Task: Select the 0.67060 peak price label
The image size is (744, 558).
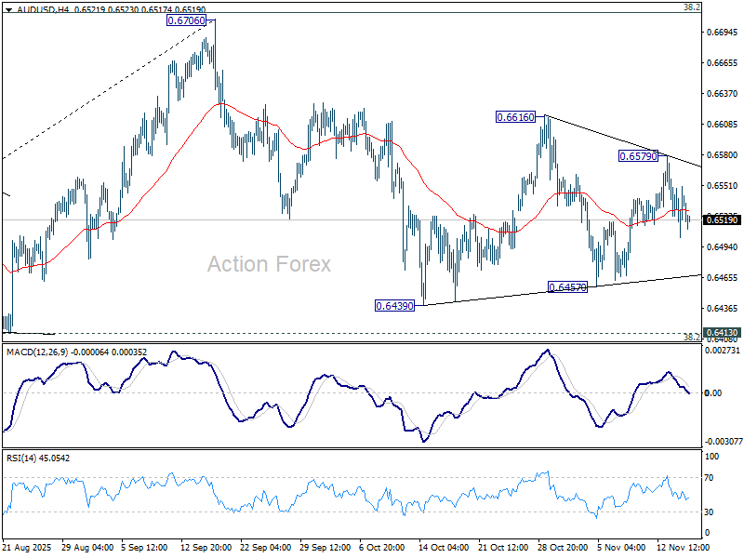Action: click(x=188, y=20)
